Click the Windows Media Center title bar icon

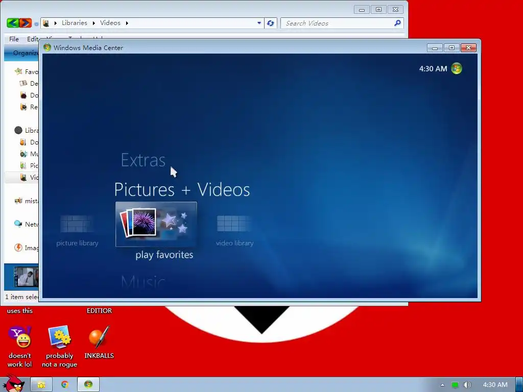pos(47,47)
